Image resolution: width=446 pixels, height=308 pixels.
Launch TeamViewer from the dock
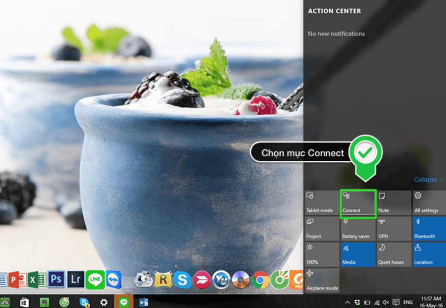pos(114,280)
